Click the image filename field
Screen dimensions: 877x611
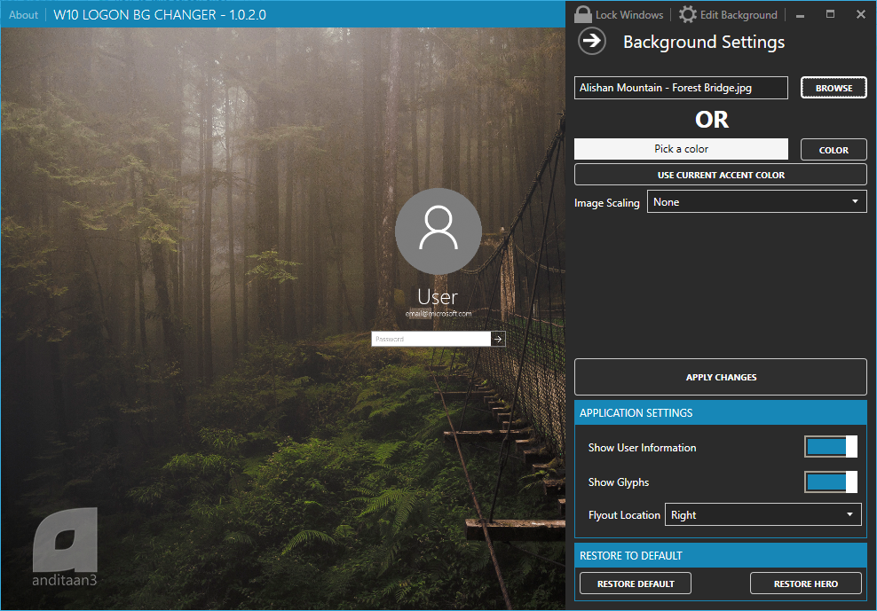point(681,88)
